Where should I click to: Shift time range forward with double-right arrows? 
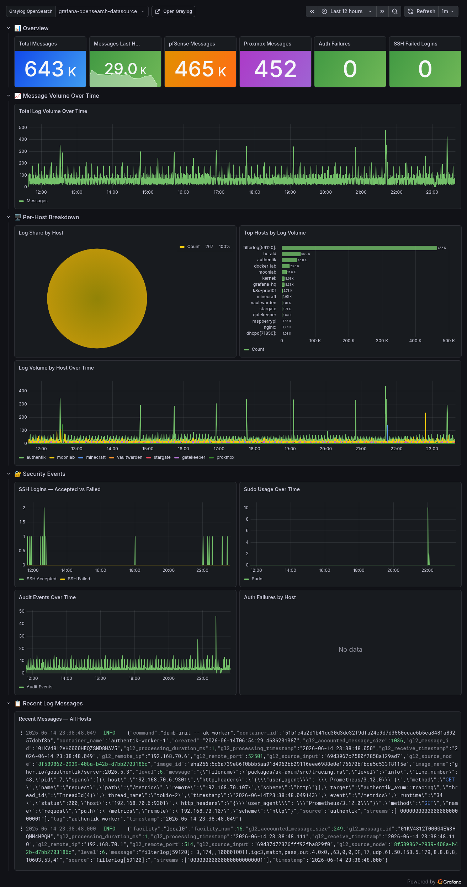382,11
